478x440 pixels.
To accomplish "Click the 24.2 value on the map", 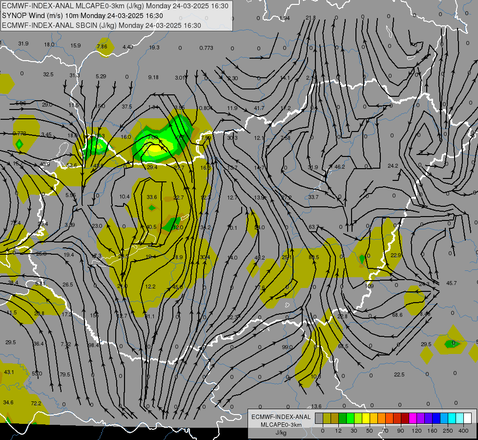I will pyautogui.click(x=393, y=166).
